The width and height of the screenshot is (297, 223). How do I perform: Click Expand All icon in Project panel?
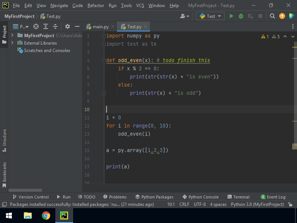pos(46,26)
